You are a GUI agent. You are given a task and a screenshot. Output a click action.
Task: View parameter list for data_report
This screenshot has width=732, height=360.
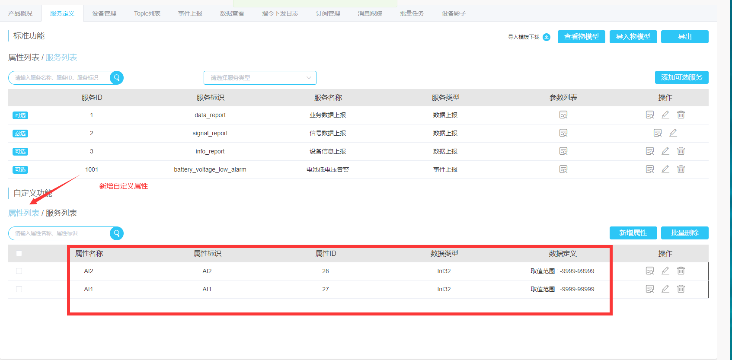(563, 115)
